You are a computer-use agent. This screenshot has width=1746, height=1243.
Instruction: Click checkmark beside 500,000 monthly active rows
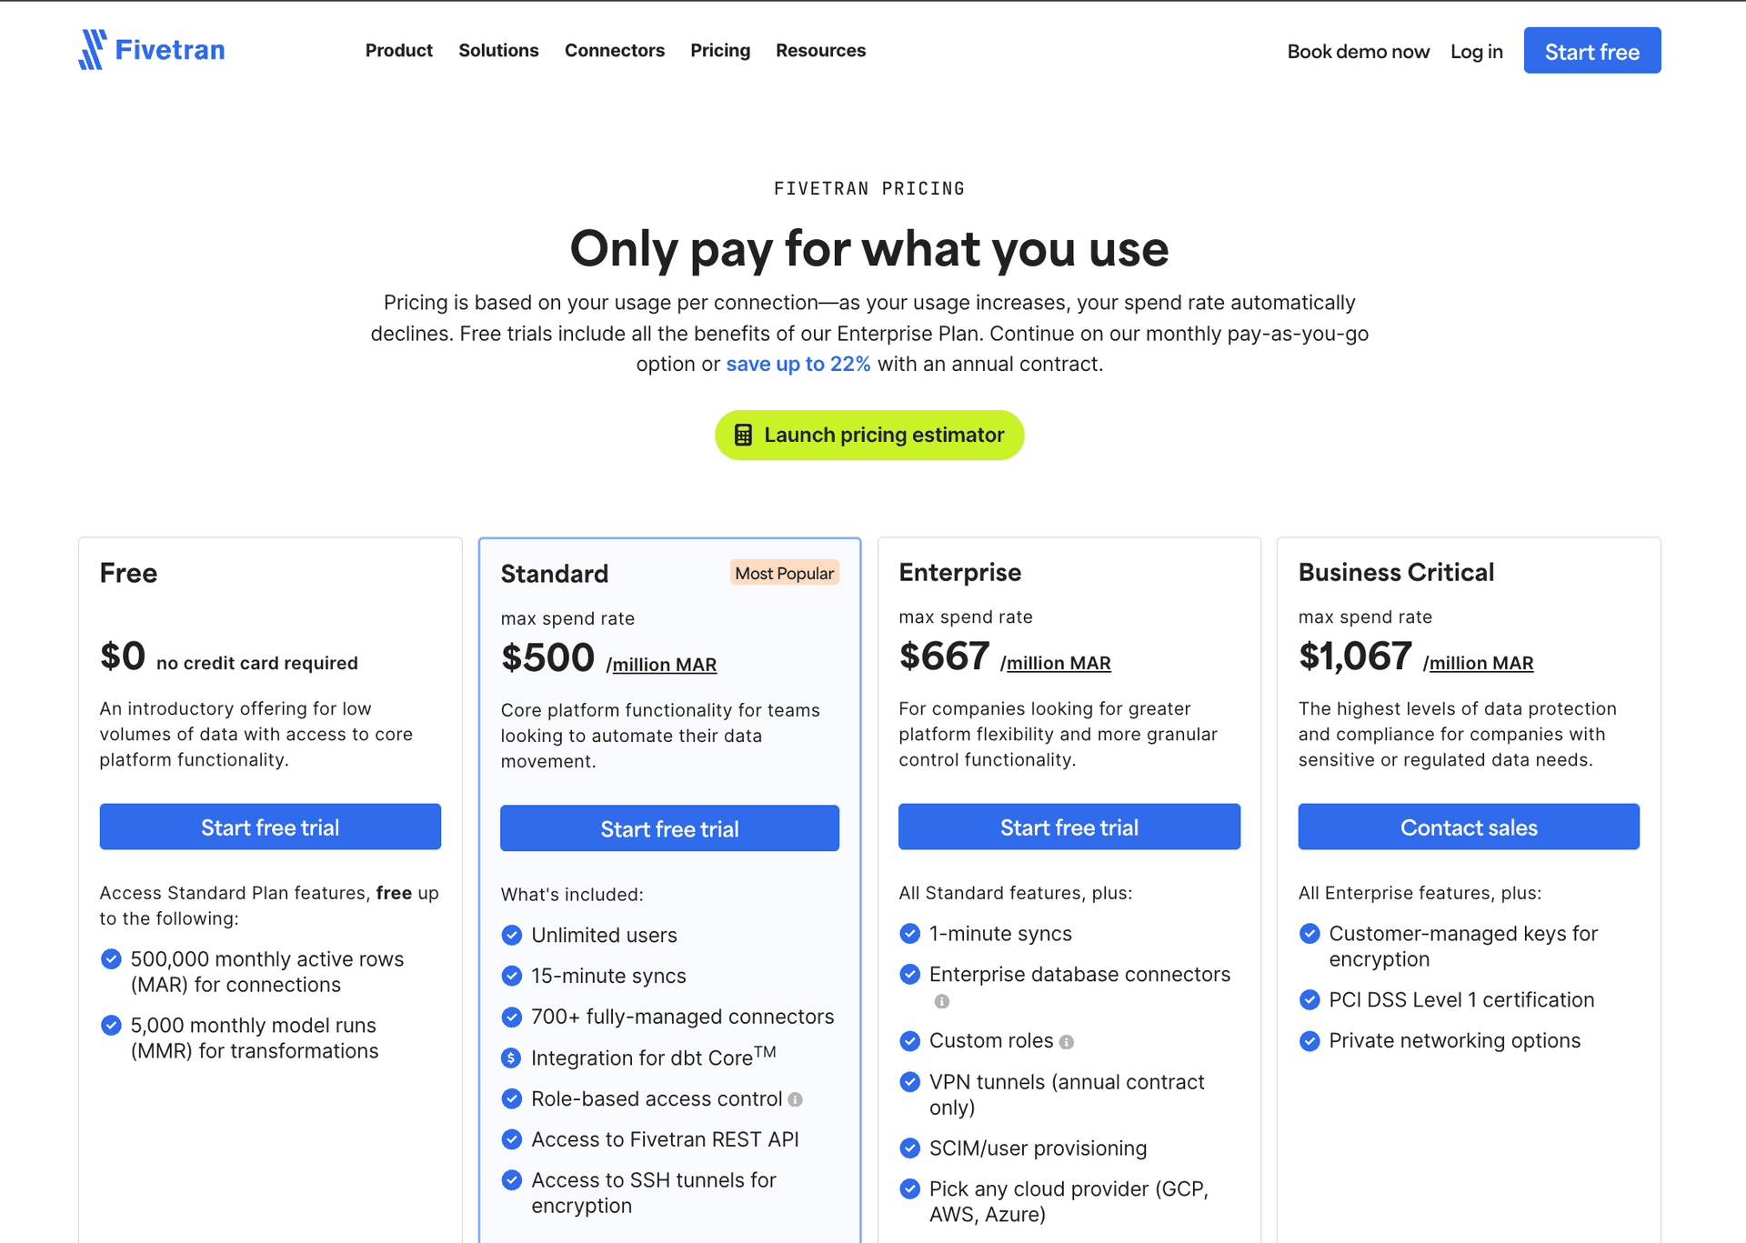tap(111, 958)
